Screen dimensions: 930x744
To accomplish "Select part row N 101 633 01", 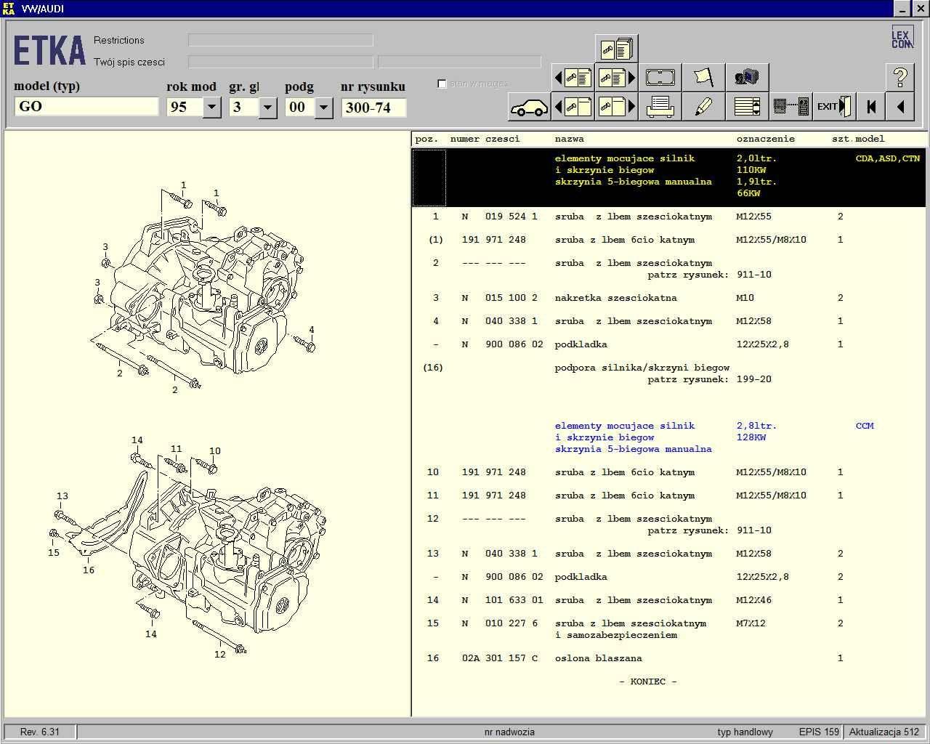I will click(668, 600).
